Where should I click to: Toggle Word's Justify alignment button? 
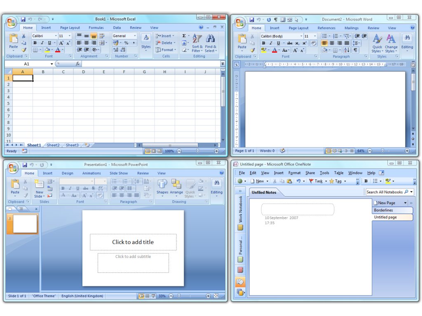point(347,43)
